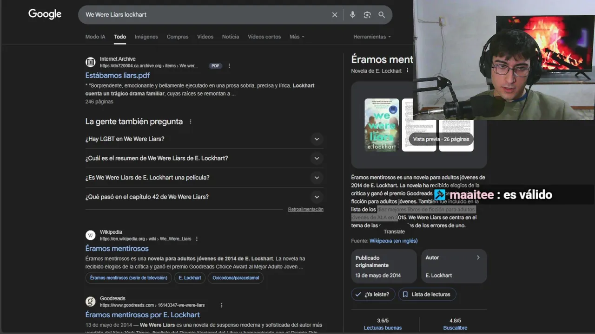Viewport: 595px width, 334px height.
Task: Click the Internet Archive site favicon
Action: (90, 62)
